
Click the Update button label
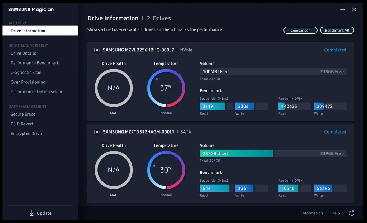44,213
